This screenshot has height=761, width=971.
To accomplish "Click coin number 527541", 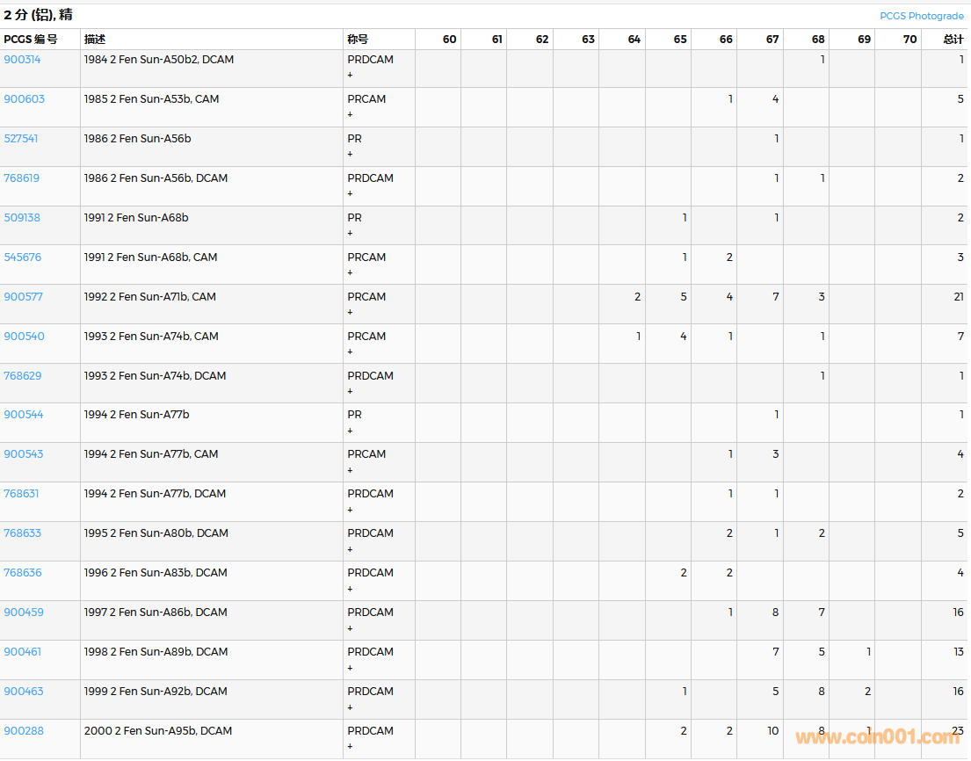I will (x=22, y=139).
